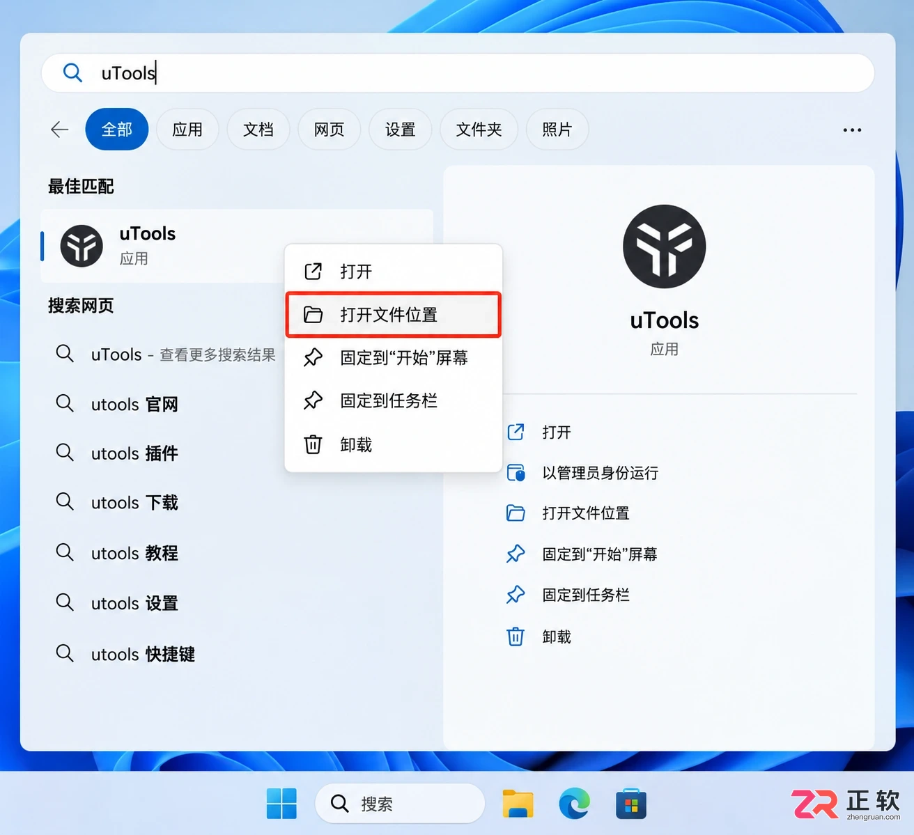914x835 pixels.
Task: Click 以管理员身份运行 in details pane
Action: (x=601, y=473)
